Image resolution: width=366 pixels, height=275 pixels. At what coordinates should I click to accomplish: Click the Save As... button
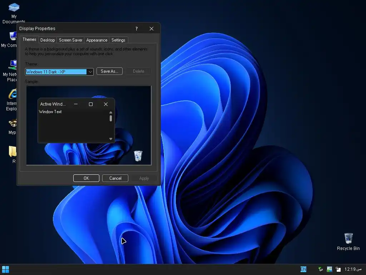click(109, 71)
